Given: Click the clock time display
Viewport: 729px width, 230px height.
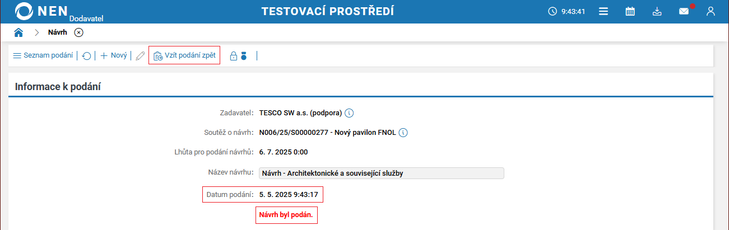Looking at the screenshot, I should pos(567,11).
